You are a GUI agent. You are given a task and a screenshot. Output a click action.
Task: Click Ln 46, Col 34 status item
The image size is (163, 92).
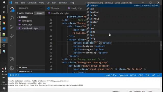click(111, 75)
